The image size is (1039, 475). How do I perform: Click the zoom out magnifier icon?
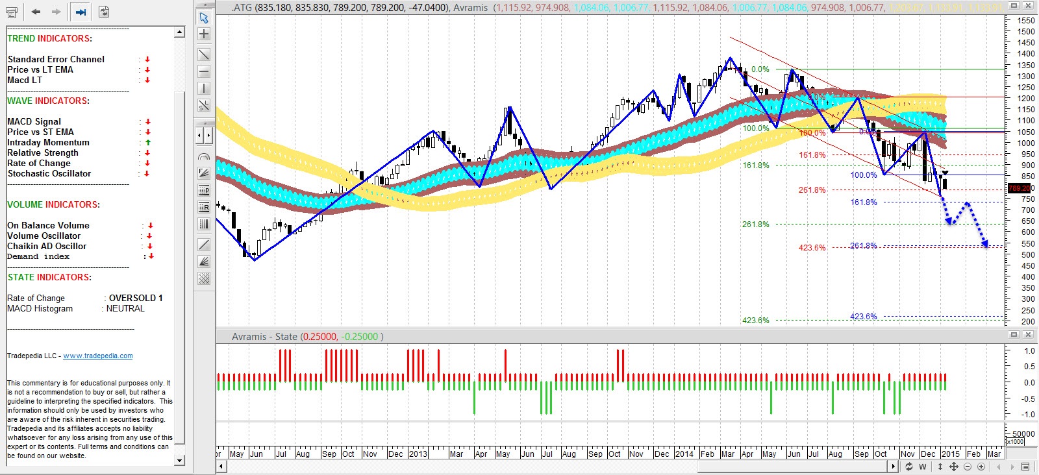pyautogui.click(x=968, y=467)
